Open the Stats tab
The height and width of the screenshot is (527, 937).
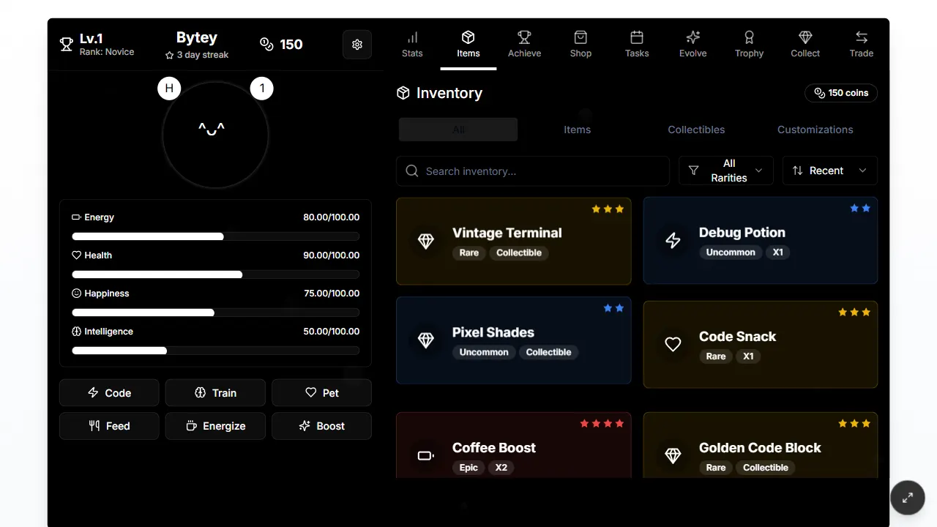pyautogui.click(x=412, y=45)
